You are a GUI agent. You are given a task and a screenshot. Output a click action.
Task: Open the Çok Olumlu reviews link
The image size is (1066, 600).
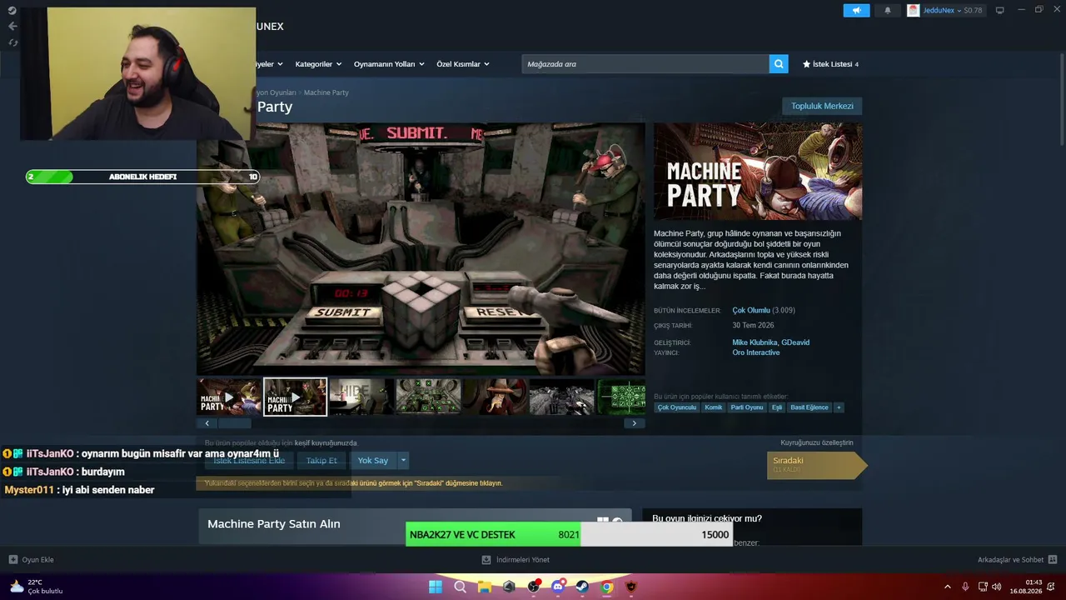[750, 310]
